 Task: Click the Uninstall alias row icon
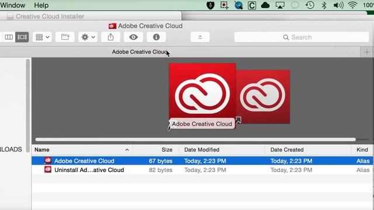(48, 170)
